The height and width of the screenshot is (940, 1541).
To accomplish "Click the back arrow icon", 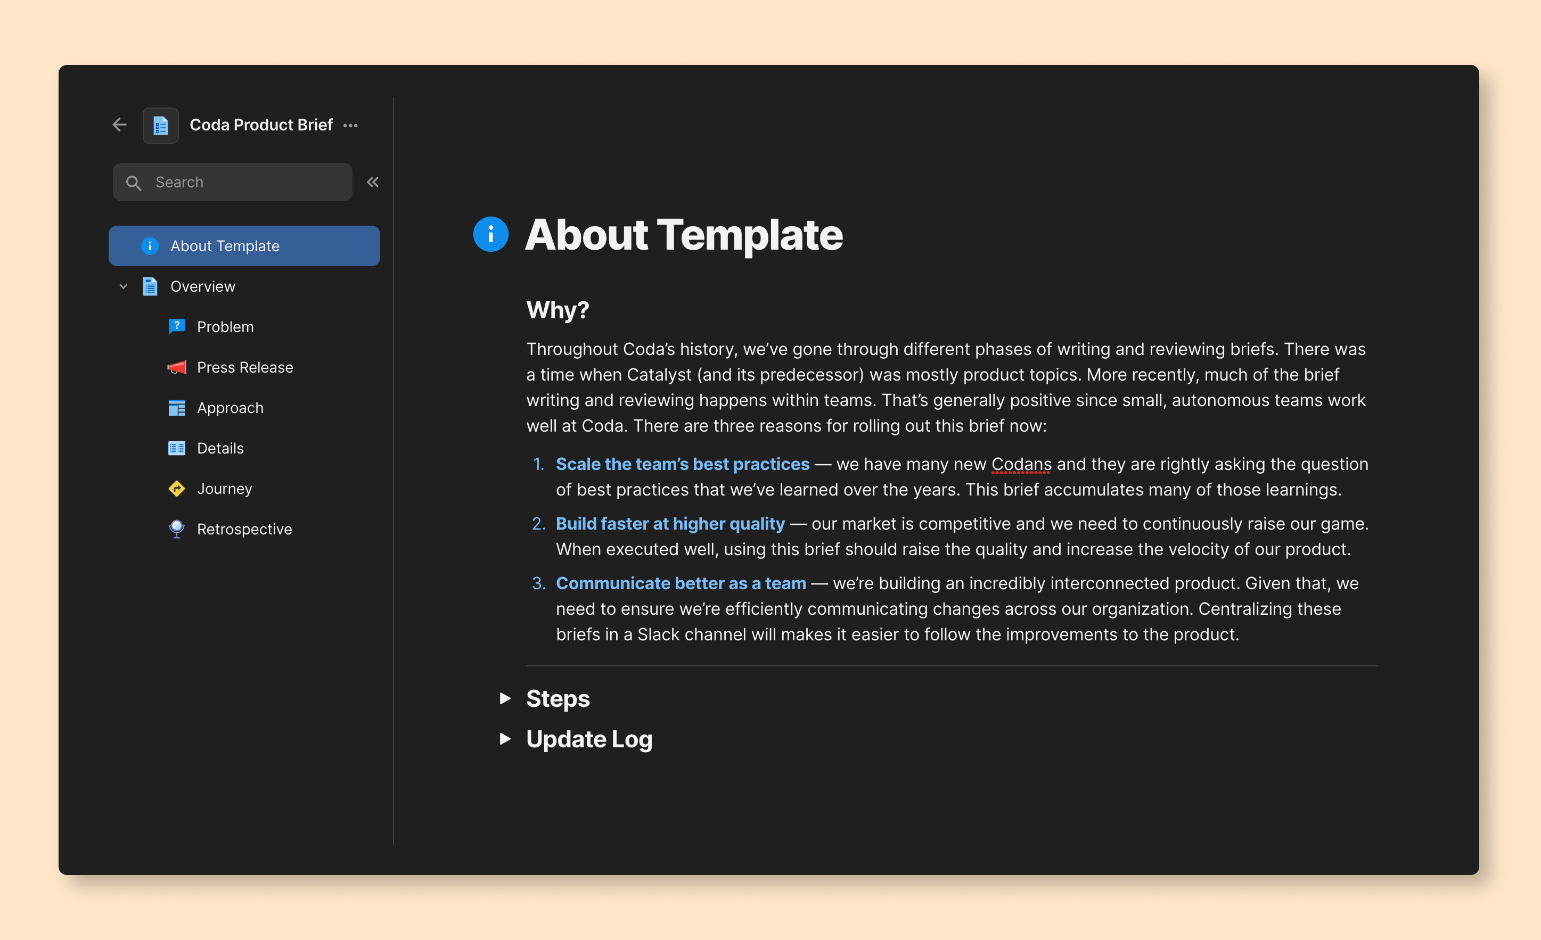I will click(119, 125).
